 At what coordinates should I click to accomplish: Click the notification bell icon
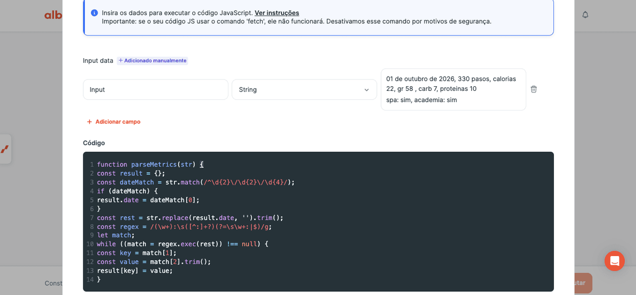[x=585, y=15]
